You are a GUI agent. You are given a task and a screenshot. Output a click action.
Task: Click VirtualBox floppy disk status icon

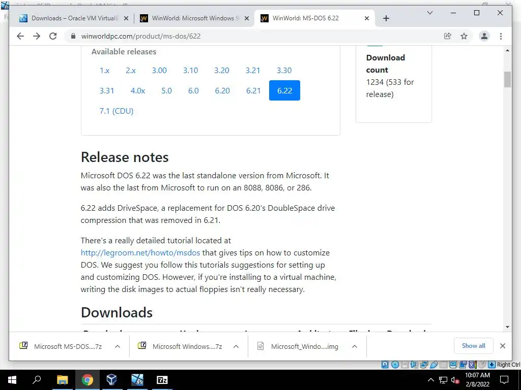coord(404,365)
